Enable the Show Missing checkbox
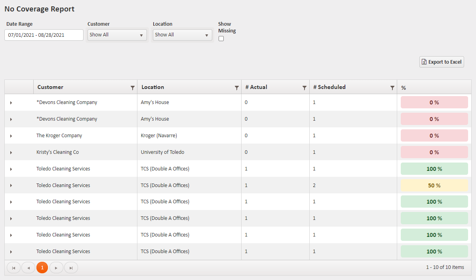This screenshot has width=476, height=280. click(221, 38)
